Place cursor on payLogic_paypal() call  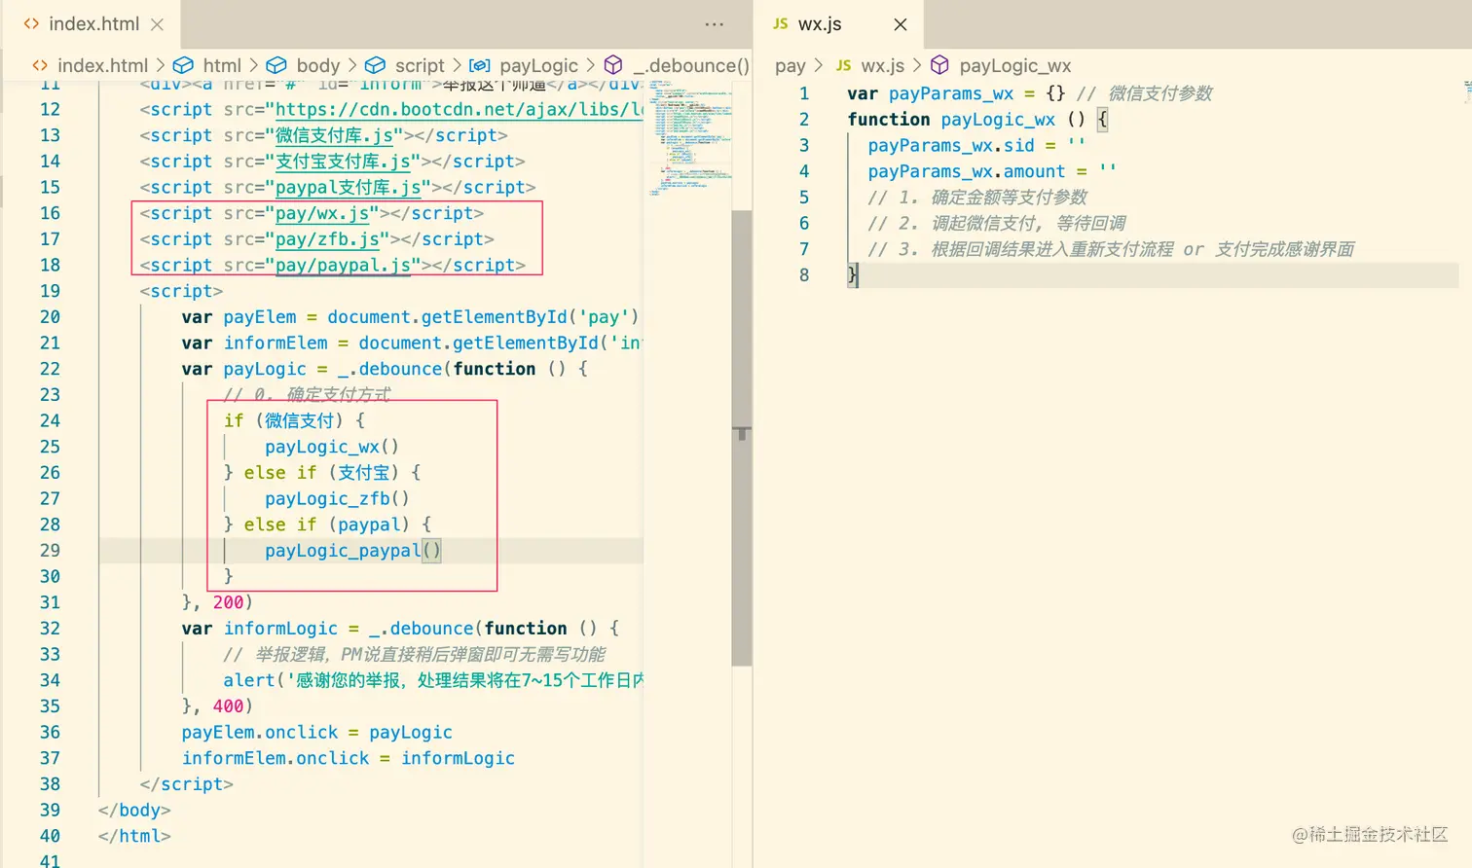click(x=352, y=550)
